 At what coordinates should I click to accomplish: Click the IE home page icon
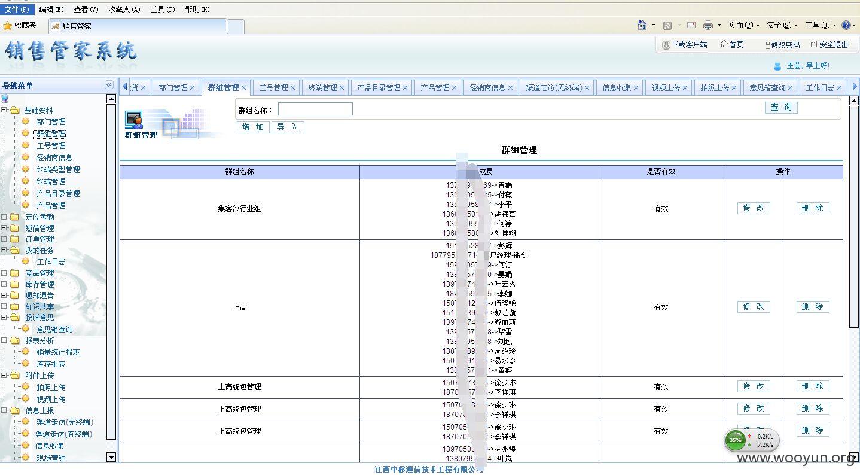642,25
